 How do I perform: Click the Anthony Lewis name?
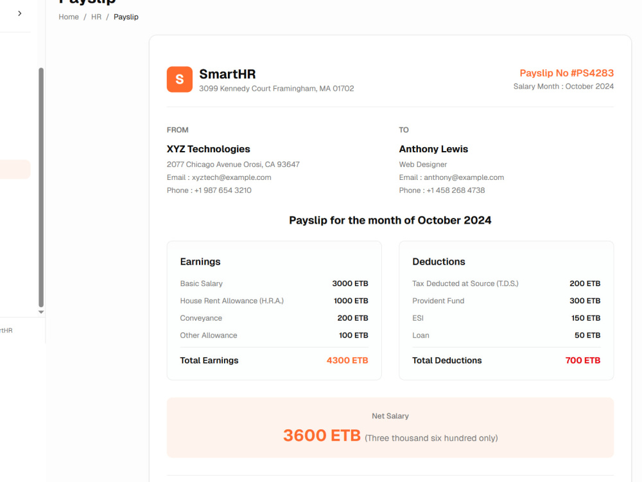click(433, 149)
